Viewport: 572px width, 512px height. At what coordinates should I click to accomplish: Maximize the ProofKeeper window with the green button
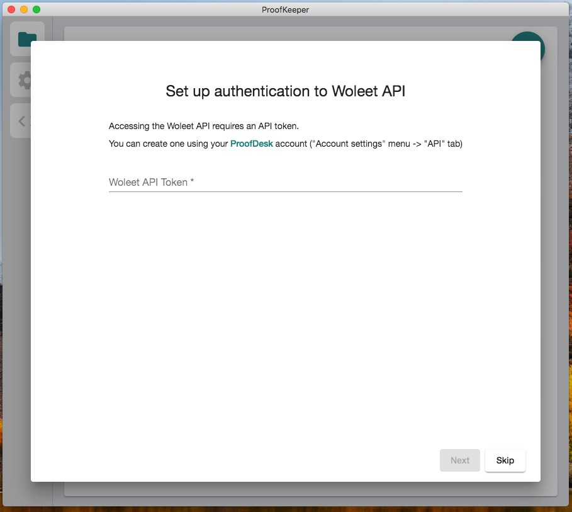coord(36,9)
